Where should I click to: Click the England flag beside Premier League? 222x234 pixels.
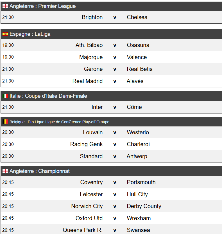pyautogui.click(x=5, y=6)
